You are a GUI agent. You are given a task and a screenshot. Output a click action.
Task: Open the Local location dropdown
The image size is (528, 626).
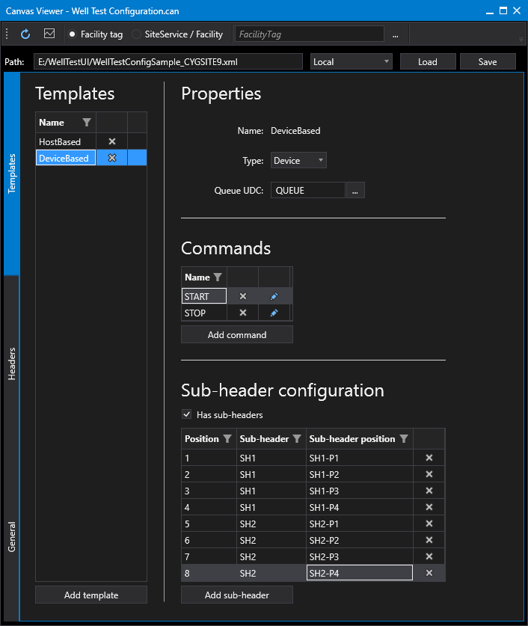pyautogui.click(x=352, y=62)
